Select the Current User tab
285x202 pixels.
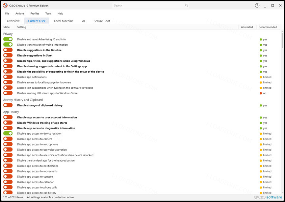[37, 21]
